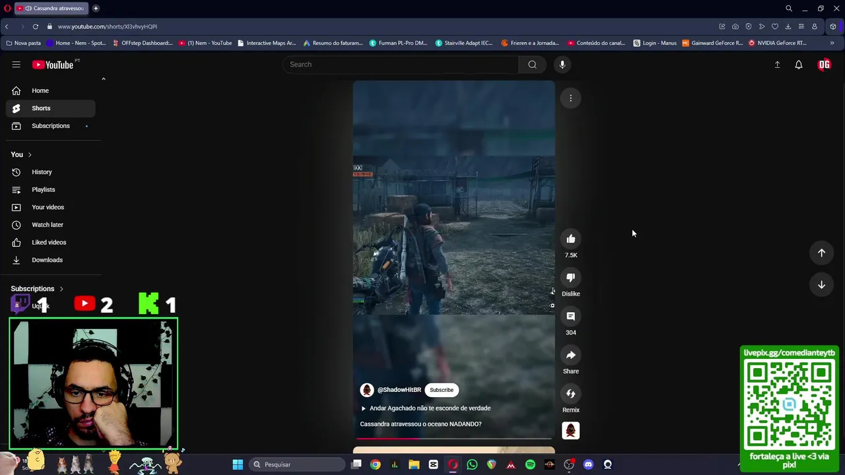The image size is (845, 475).
Task: Like the Short with thumbs up
Action: click(571, 239)
